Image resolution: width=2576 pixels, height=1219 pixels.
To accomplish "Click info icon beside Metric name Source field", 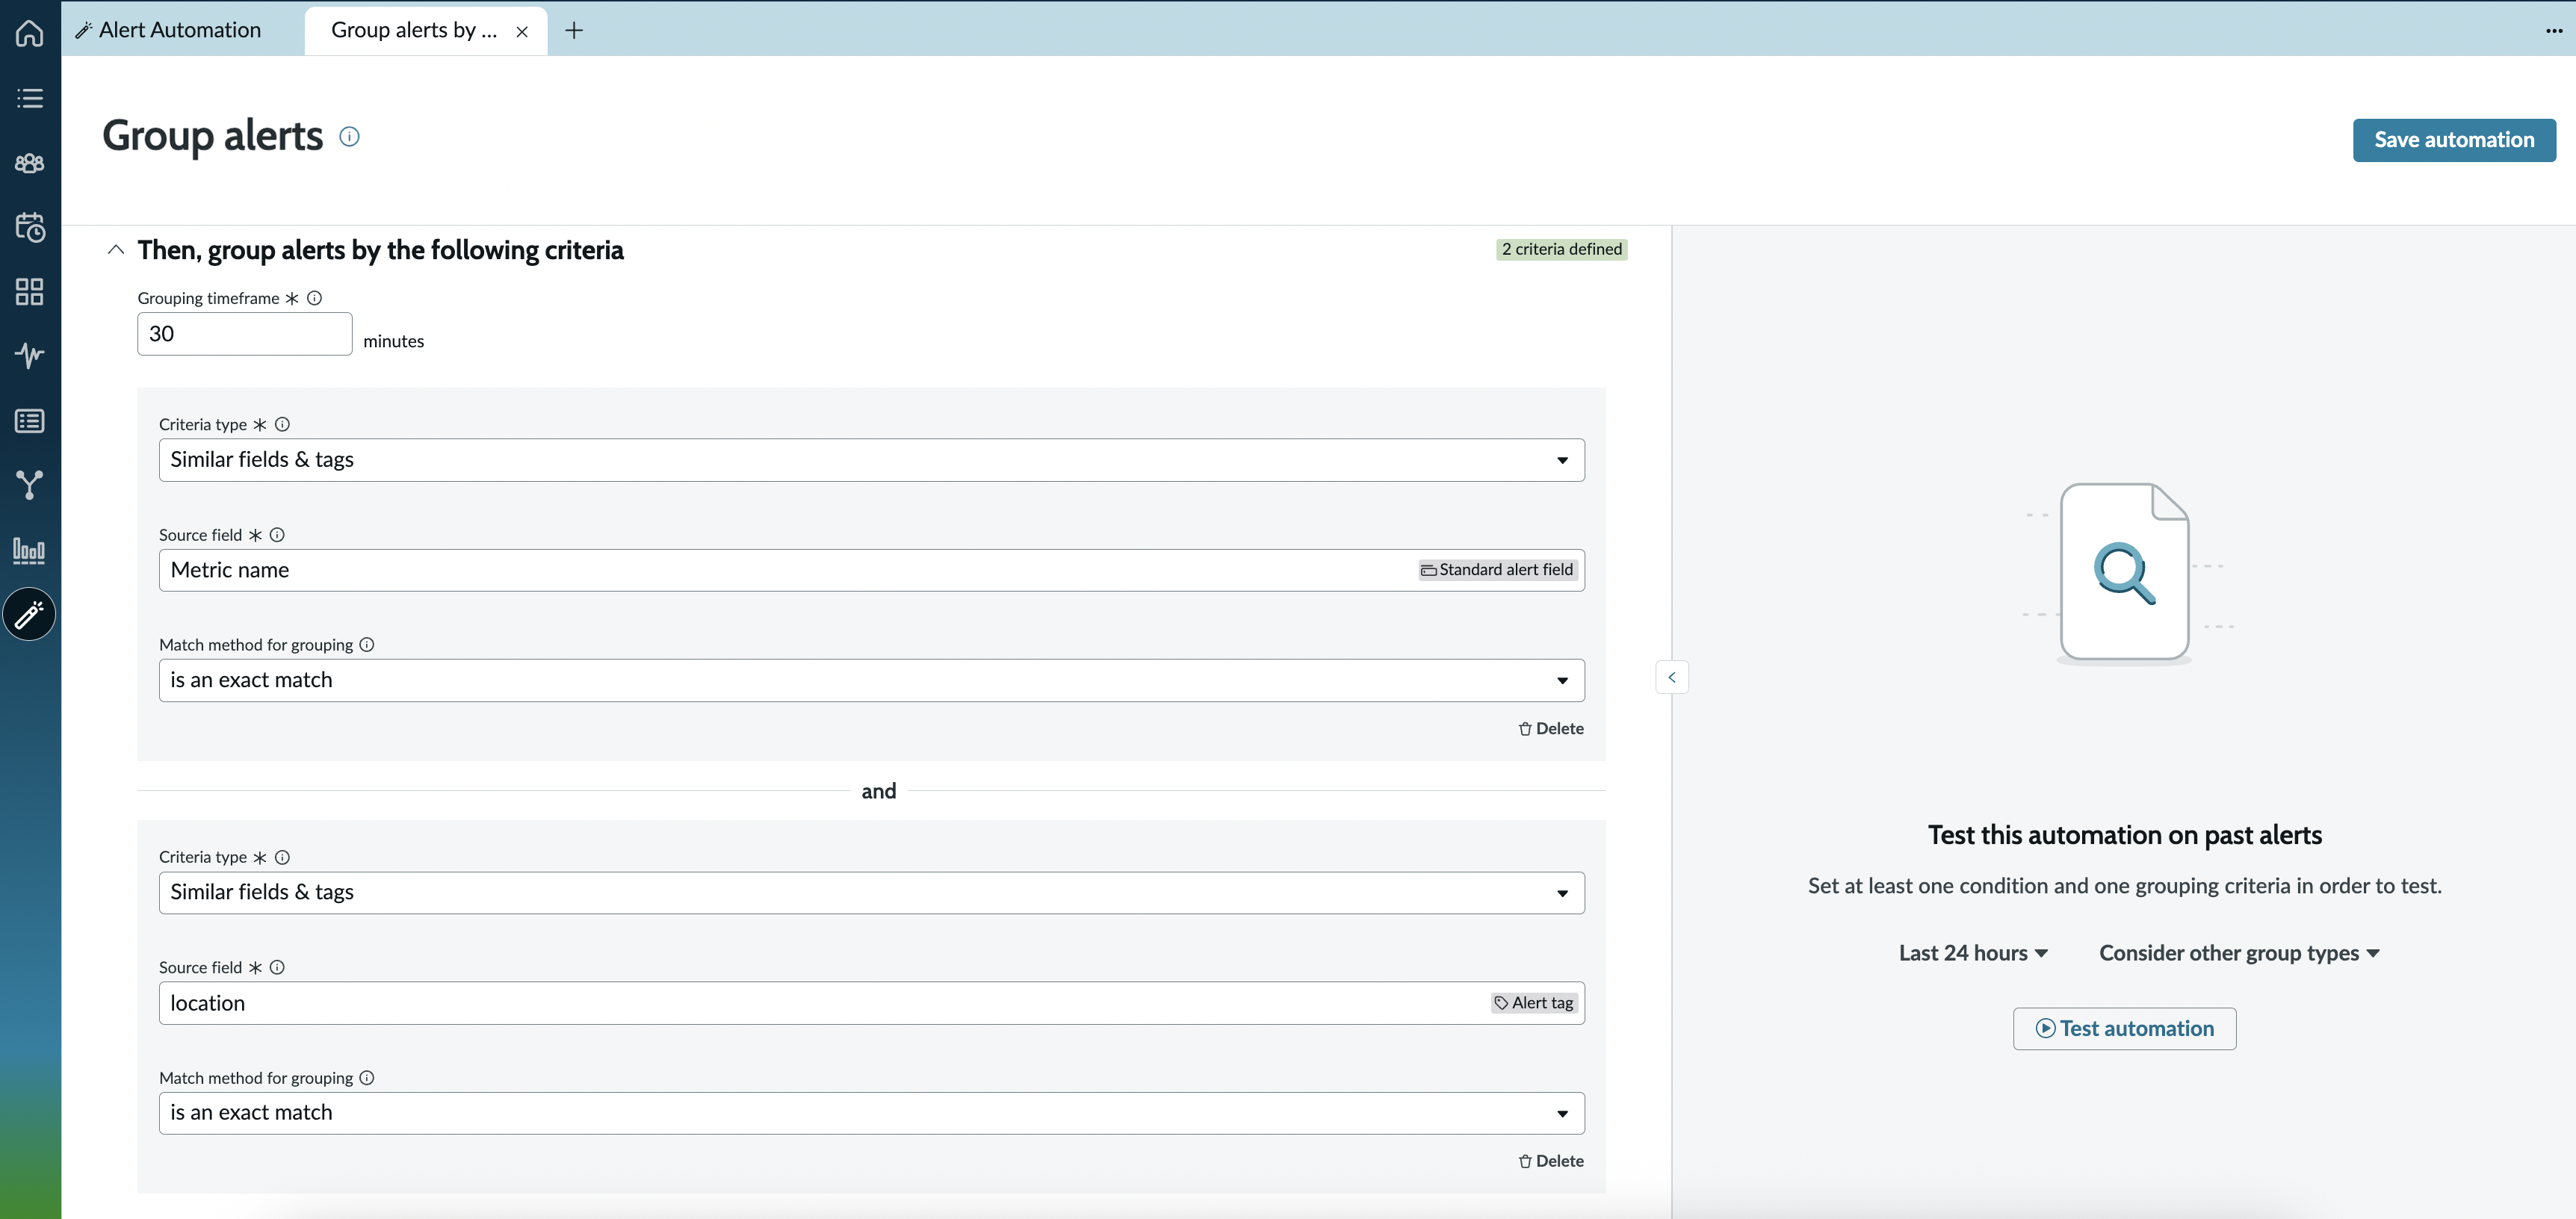I will tap(277, 535).
